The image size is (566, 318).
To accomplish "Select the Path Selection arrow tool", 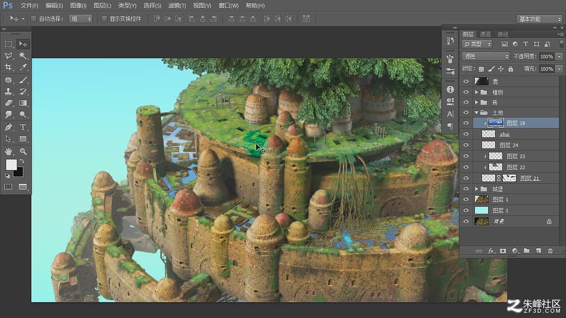I will pyautogui.click(x=8, y=139).
